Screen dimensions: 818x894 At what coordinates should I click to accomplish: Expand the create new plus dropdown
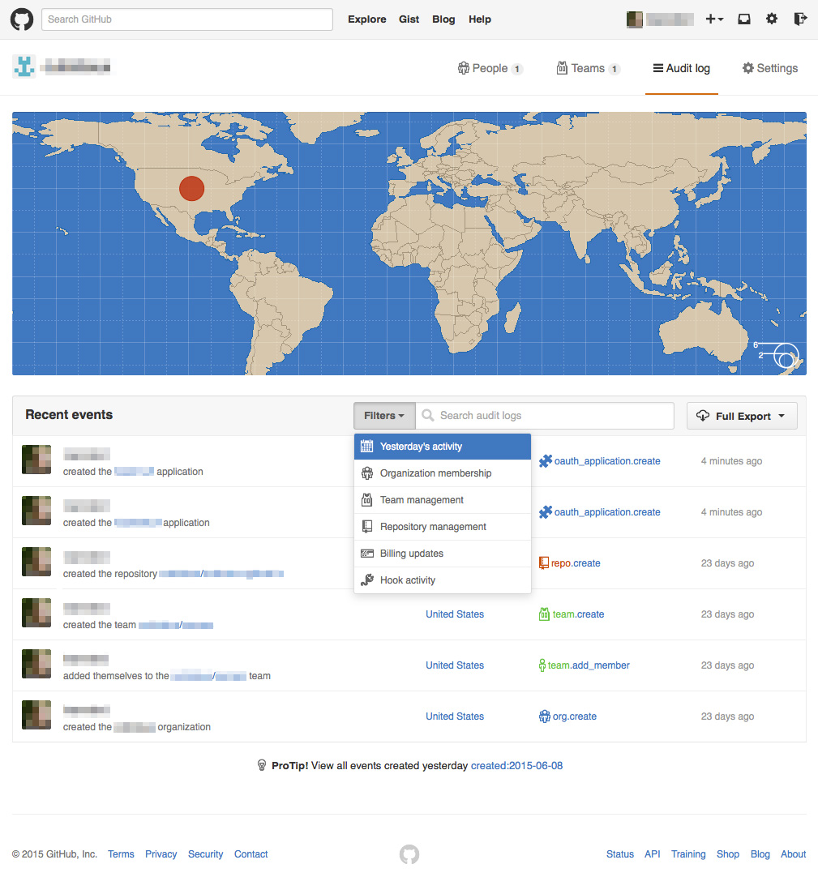pyautogui.click(x=714, y=19)
